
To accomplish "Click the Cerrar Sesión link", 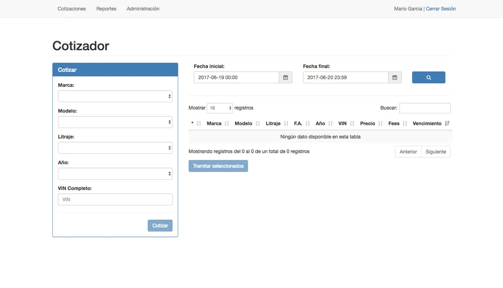I will pyautogui.click(x=441, y=9).
